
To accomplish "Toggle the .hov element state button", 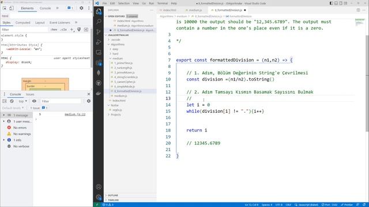I will tap(54, 29).
